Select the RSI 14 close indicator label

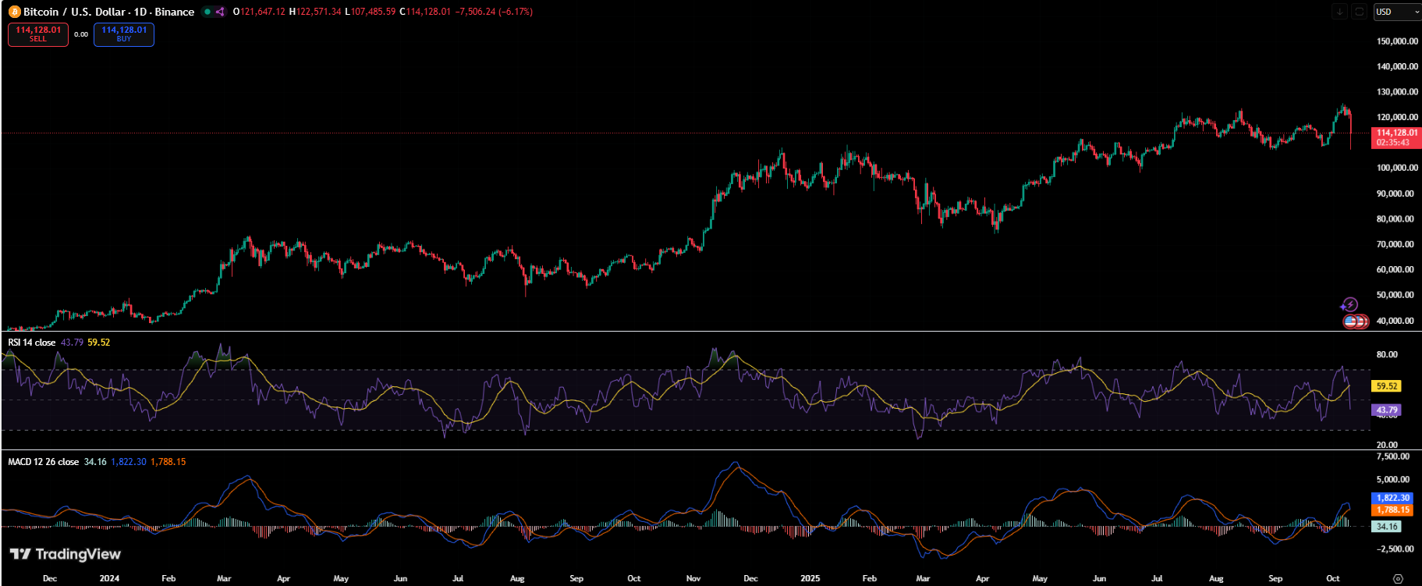point(32,343)
